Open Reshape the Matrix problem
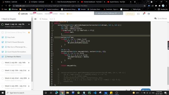 coord(14,57)
